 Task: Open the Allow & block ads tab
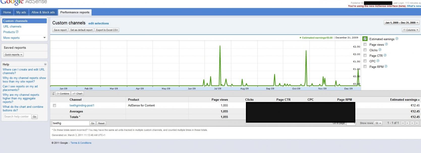(x=43, y=12)
